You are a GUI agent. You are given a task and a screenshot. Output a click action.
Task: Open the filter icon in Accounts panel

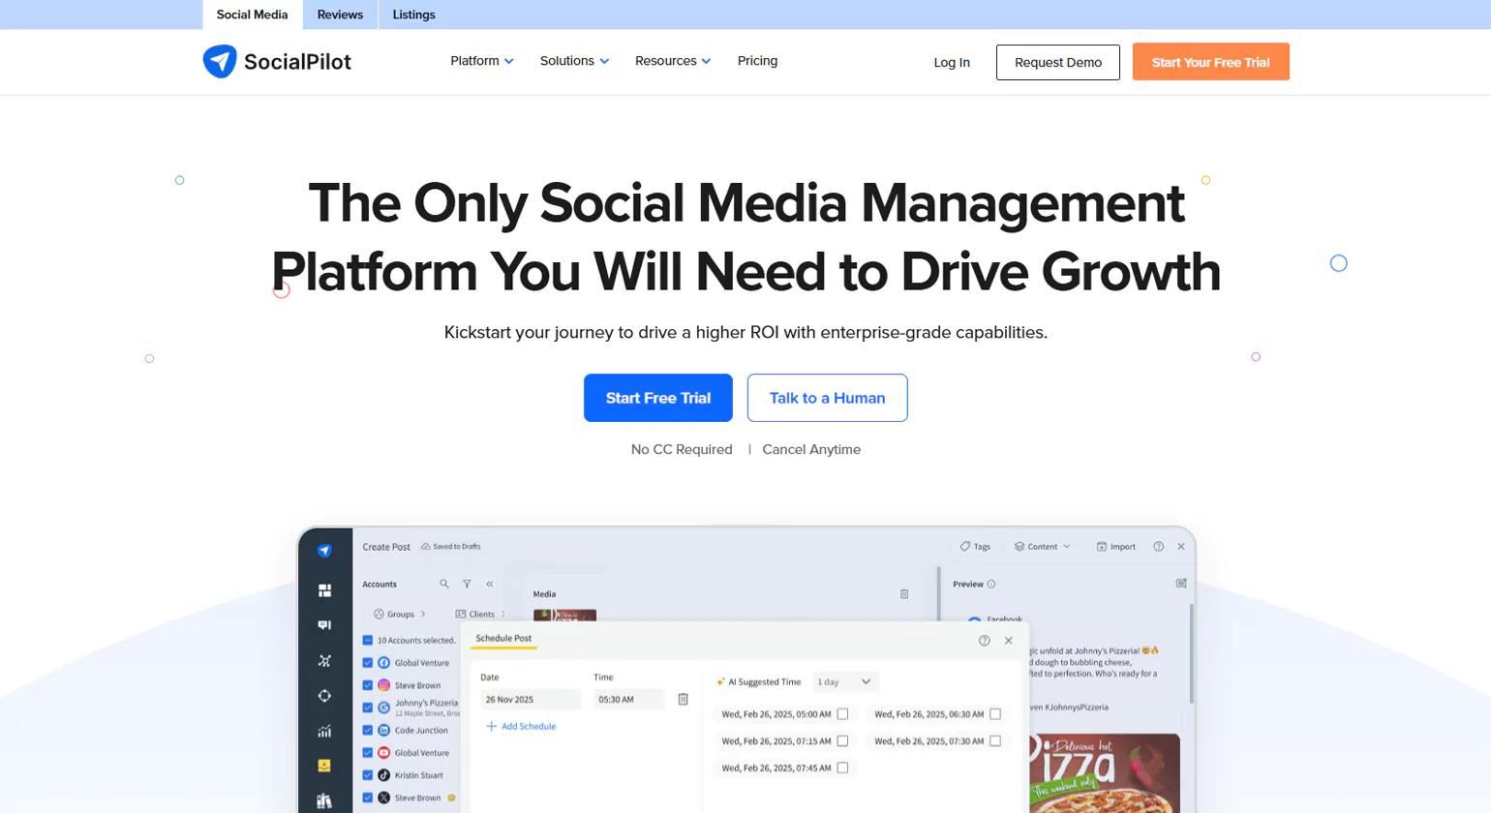click(466, 584)
